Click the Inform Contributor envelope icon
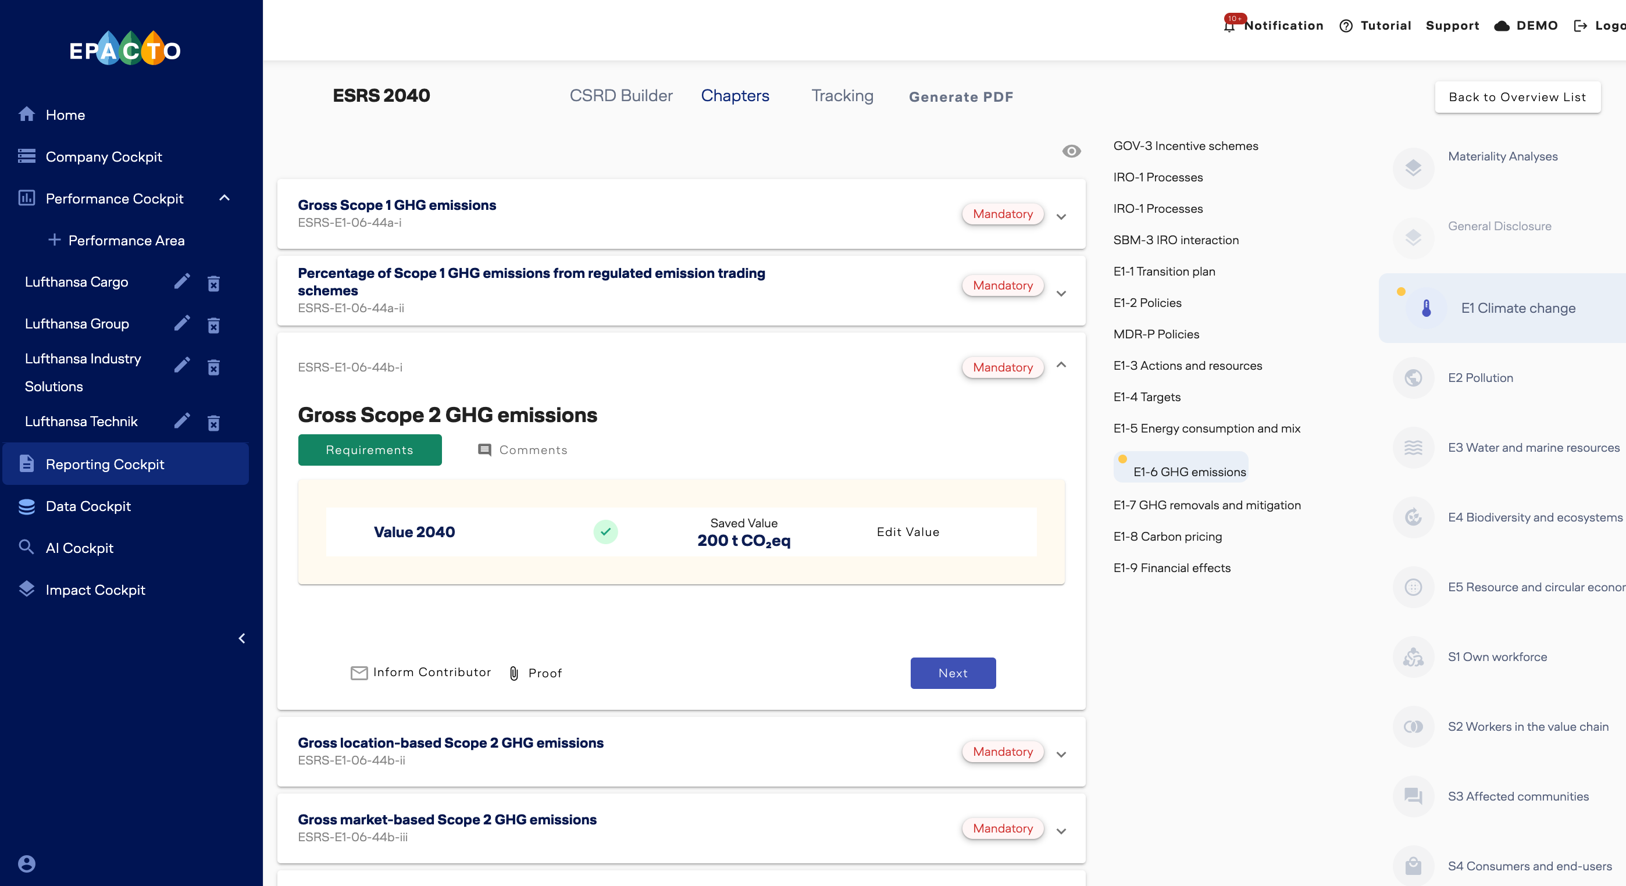Image resolution: width=1626 pixels, height=886 pixels. pyautogui.click(x=359, y=673)
